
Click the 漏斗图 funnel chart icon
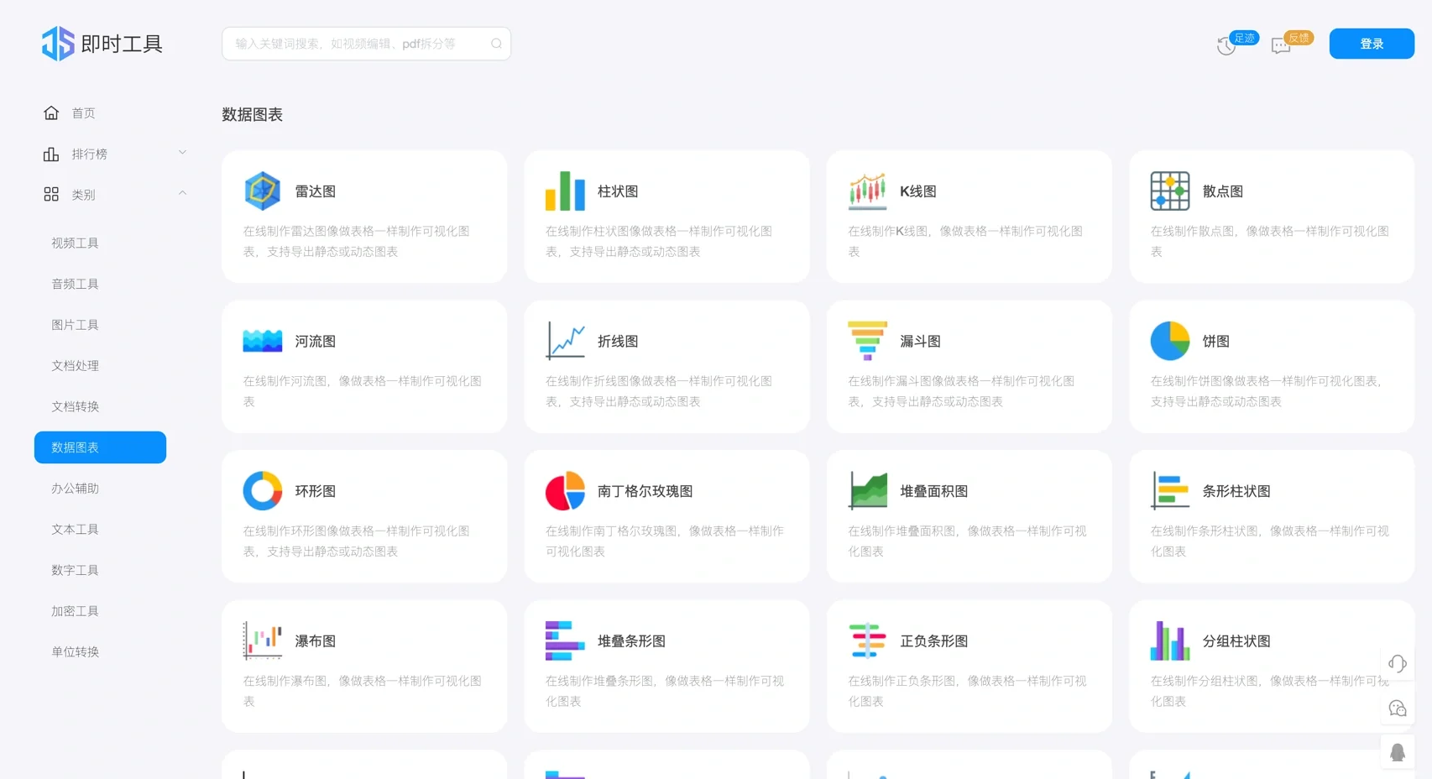867,341
